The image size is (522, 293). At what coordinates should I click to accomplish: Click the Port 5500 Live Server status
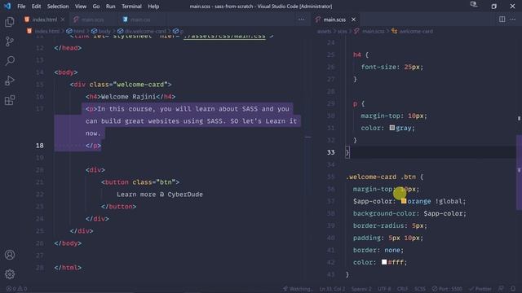click(x=447, y=289)
